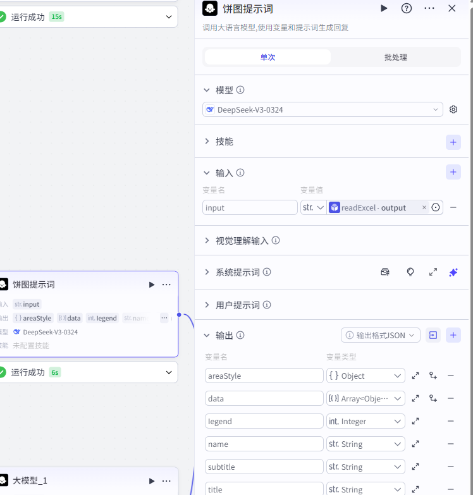Open more options menu in panel header

(x=429, y=8)
